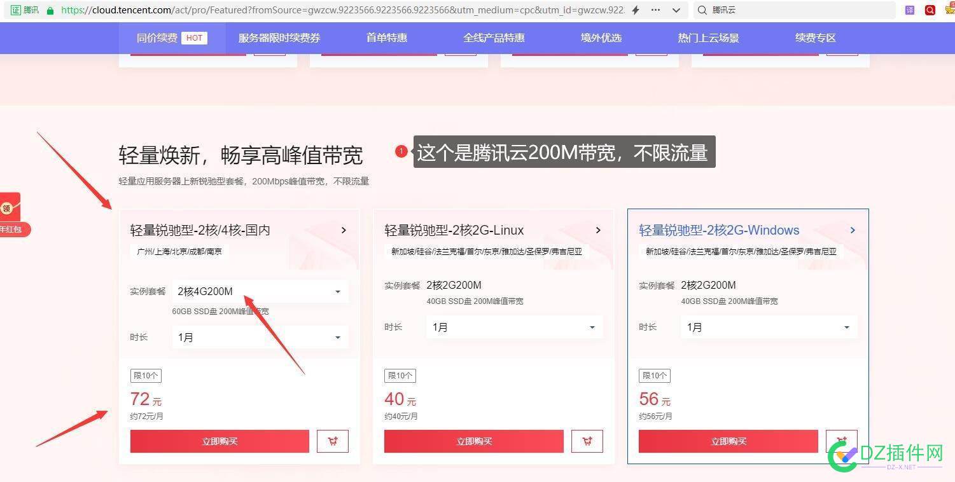The image size is (955, 482).
Task: Click the green padlock security icon
Action: click(50, 10)
